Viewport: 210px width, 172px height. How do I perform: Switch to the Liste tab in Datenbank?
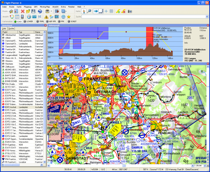[x=4, y=29]
